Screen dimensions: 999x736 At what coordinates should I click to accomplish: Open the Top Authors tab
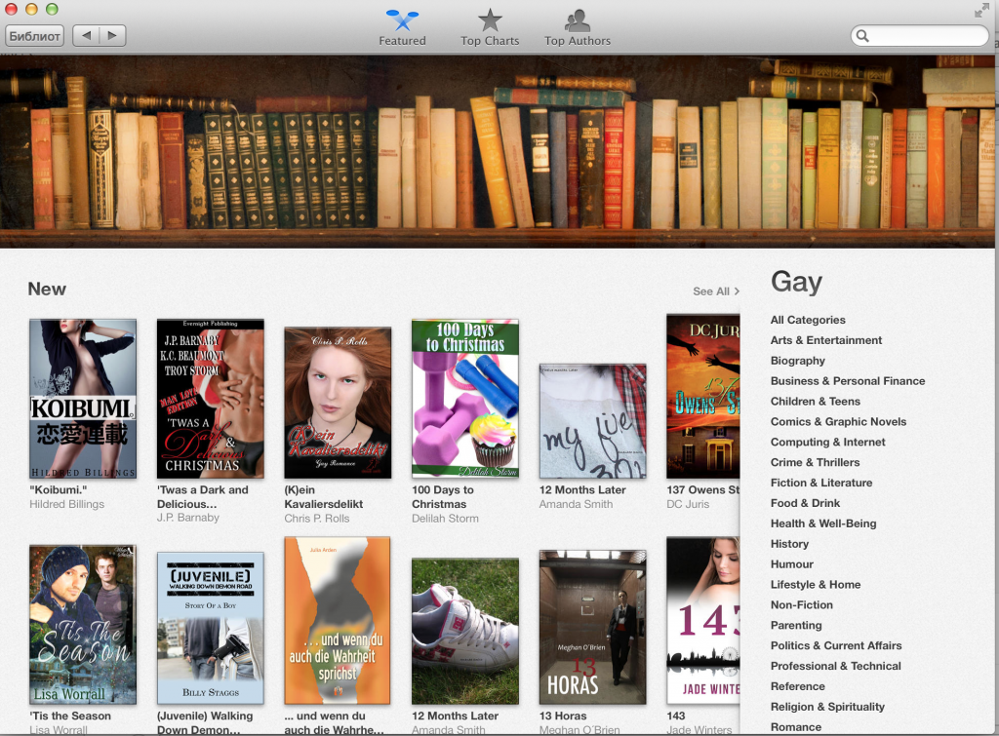[x=578, y=28]
